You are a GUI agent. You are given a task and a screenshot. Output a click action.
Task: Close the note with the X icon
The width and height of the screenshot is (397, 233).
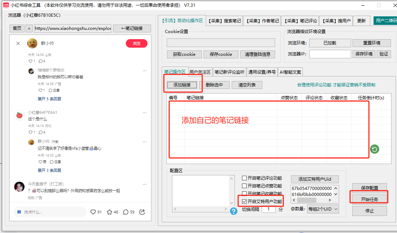(x=18, y=43)
